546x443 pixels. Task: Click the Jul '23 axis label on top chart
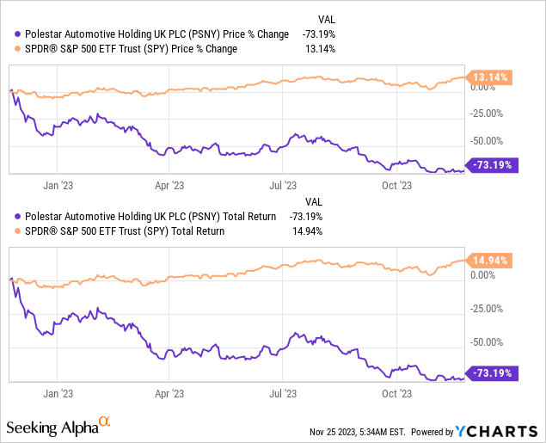pyautogui.click(x=284, y=184)
